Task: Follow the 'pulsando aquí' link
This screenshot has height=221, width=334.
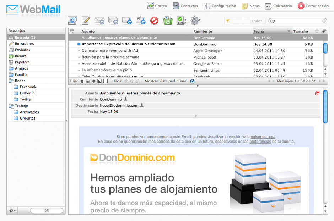Action: click(263, 137)
